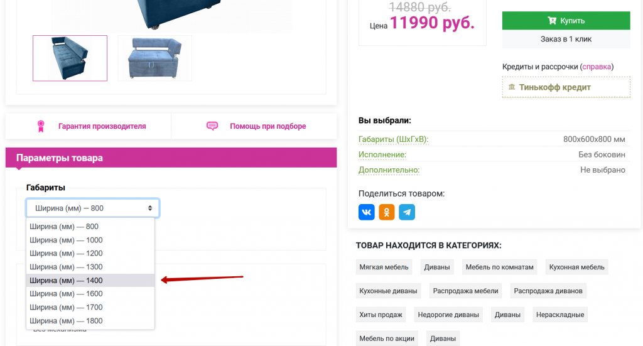The image size is (643, 346).
Task: Open the справка credit info link
Action: coord(597,67)
